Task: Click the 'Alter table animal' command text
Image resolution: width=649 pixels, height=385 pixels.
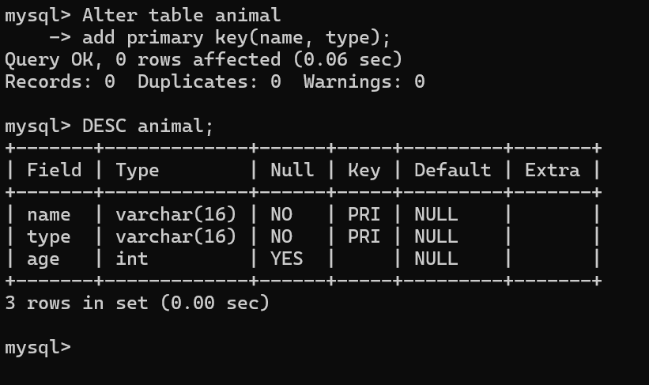Action: point(181,16)
